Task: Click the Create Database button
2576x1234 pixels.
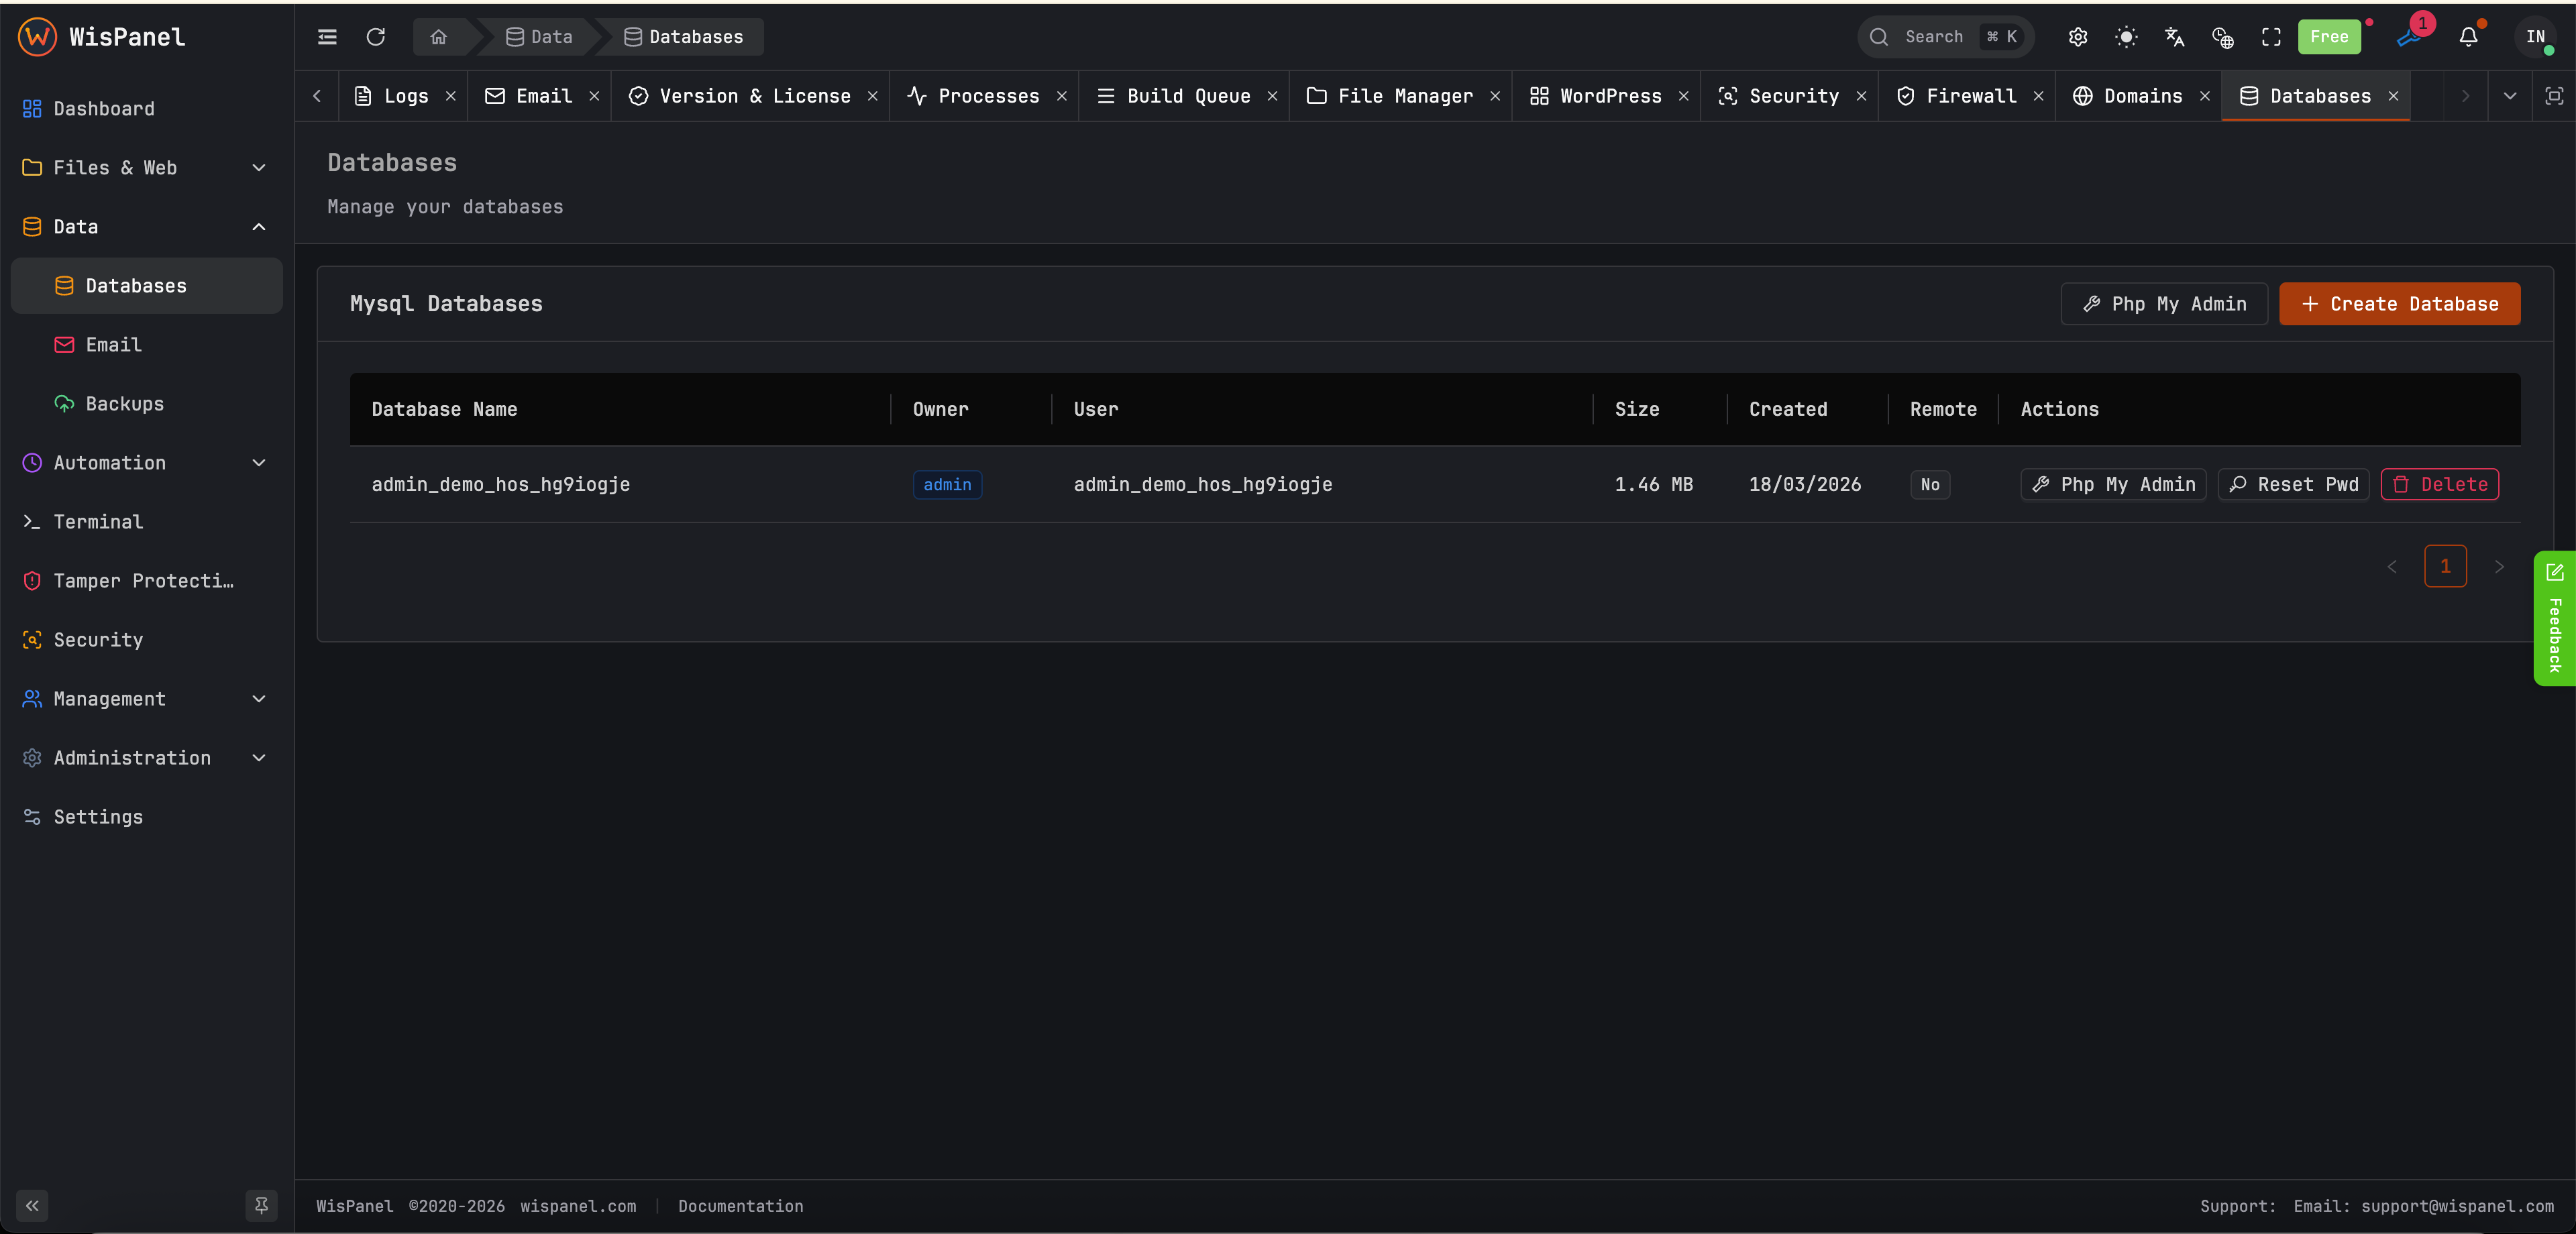Action: tap(2399, 304)
